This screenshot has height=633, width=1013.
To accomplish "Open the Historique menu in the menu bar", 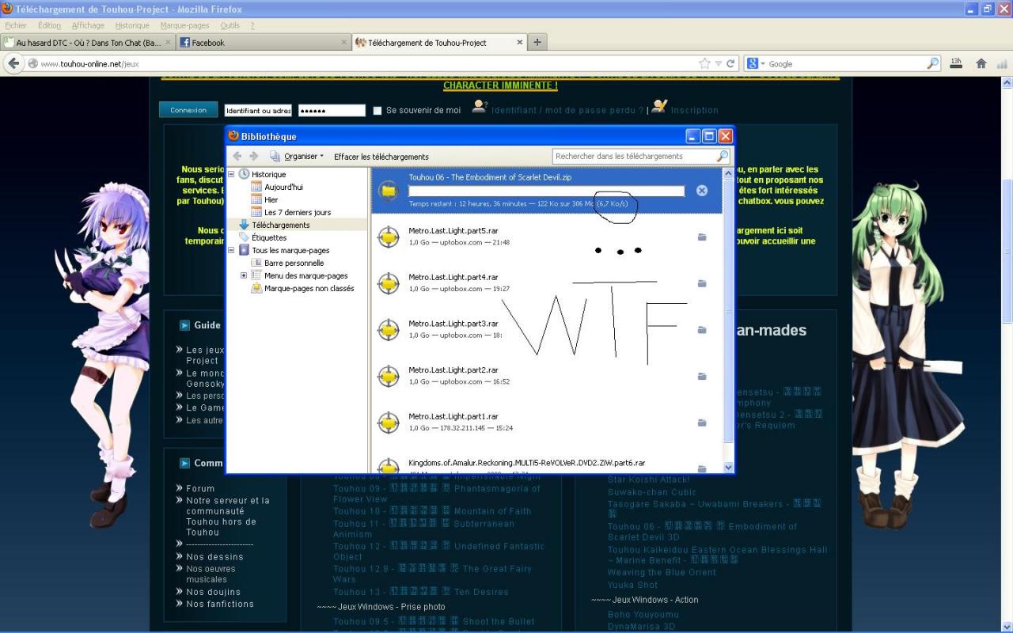I will pos(132,25).
